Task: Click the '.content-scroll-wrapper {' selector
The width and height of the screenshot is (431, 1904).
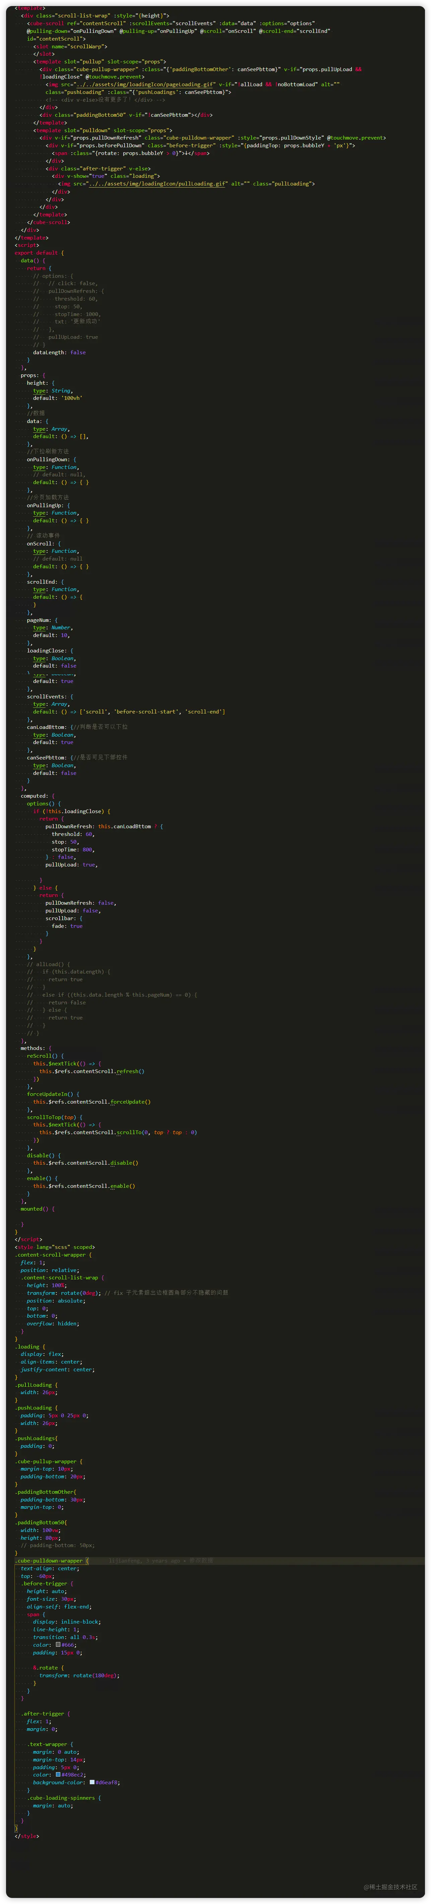Action: 53,1254
